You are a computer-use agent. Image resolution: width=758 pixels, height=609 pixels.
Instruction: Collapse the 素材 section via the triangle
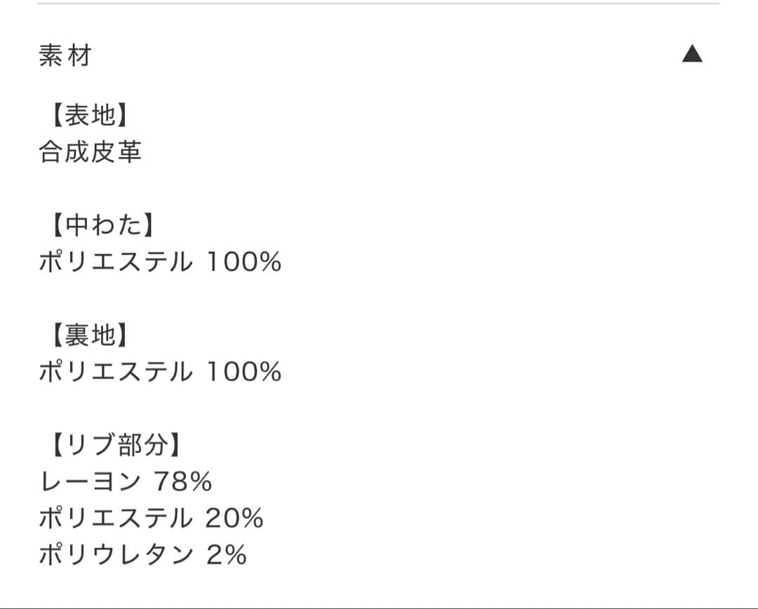click(693, 54)
